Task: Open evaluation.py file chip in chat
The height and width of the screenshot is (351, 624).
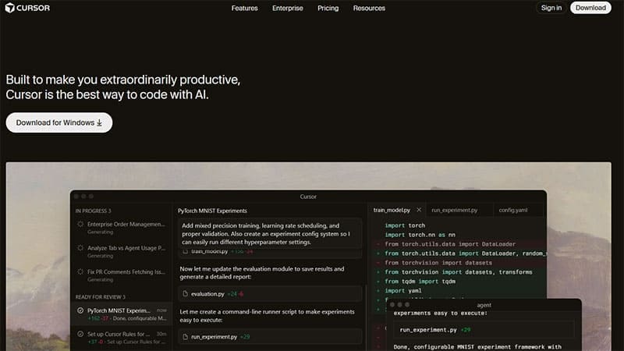Action: pyautogui.click(x=270, y=294)
